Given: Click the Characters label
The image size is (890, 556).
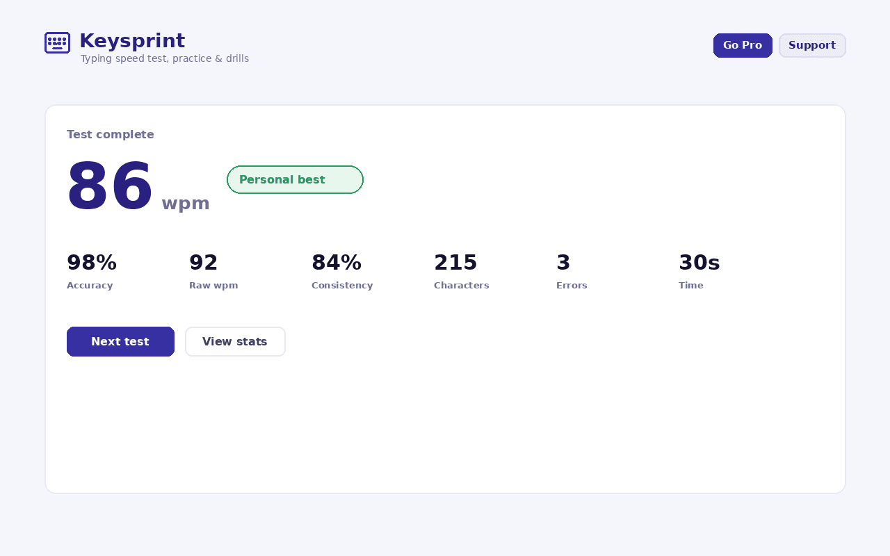Looking at the screenshot, I should [x=462, y=285].
